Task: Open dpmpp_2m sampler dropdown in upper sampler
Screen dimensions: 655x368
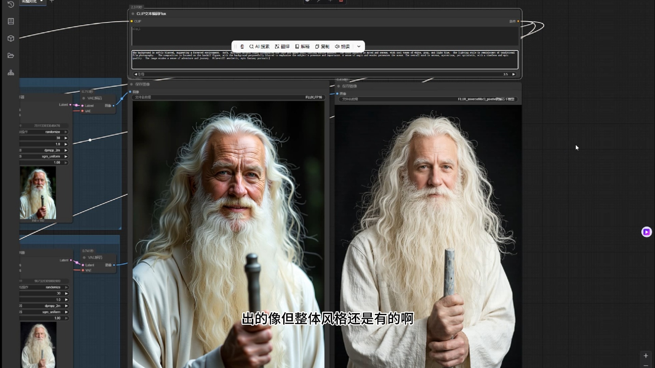Action: pyautogui.click(x=66, y=150)
